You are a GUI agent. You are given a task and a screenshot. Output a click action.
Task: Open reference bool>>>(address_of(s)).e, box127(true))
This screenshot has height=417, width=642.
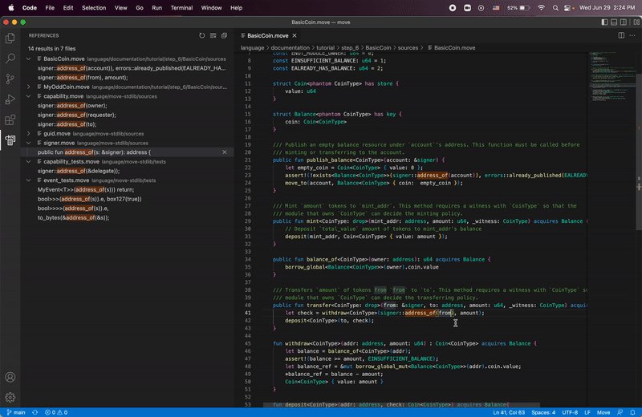[x=89, y=199]
